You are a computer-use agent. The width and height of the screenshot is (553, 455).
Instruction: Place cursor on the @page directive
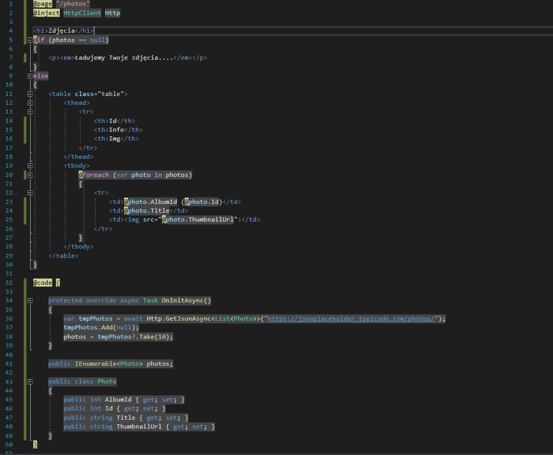(x=43, y=4)
